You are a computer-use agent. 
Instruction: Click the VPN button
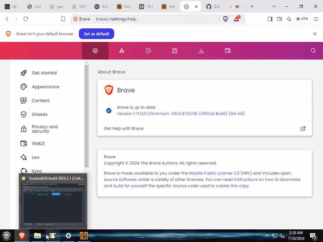click(302, 19)
